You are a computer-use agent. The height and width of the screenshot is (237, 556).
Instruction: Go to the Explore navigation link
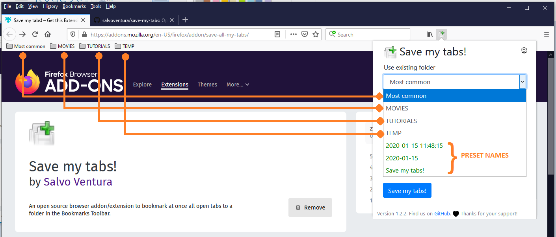coord(142,85)
